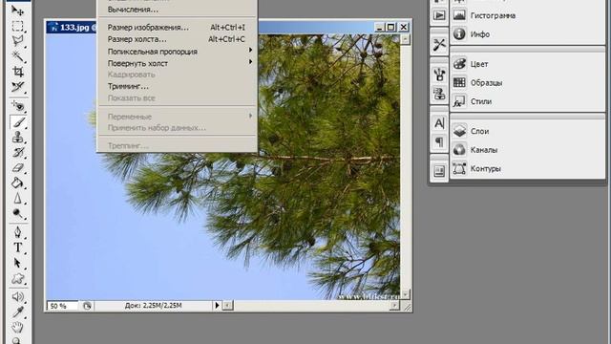Viewport: 611px width, 344px height.
Task: Select the Type tool
Action: [x=17, y=247]
